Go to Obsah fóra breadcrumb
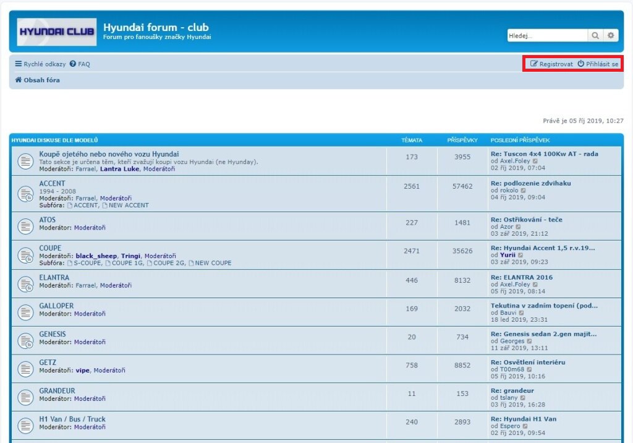 pos(41,80)
